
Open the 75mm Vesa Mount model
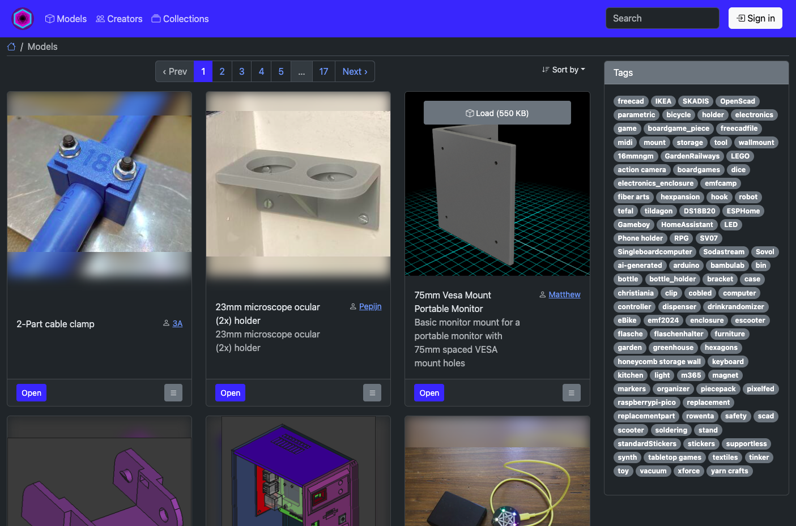429,393
